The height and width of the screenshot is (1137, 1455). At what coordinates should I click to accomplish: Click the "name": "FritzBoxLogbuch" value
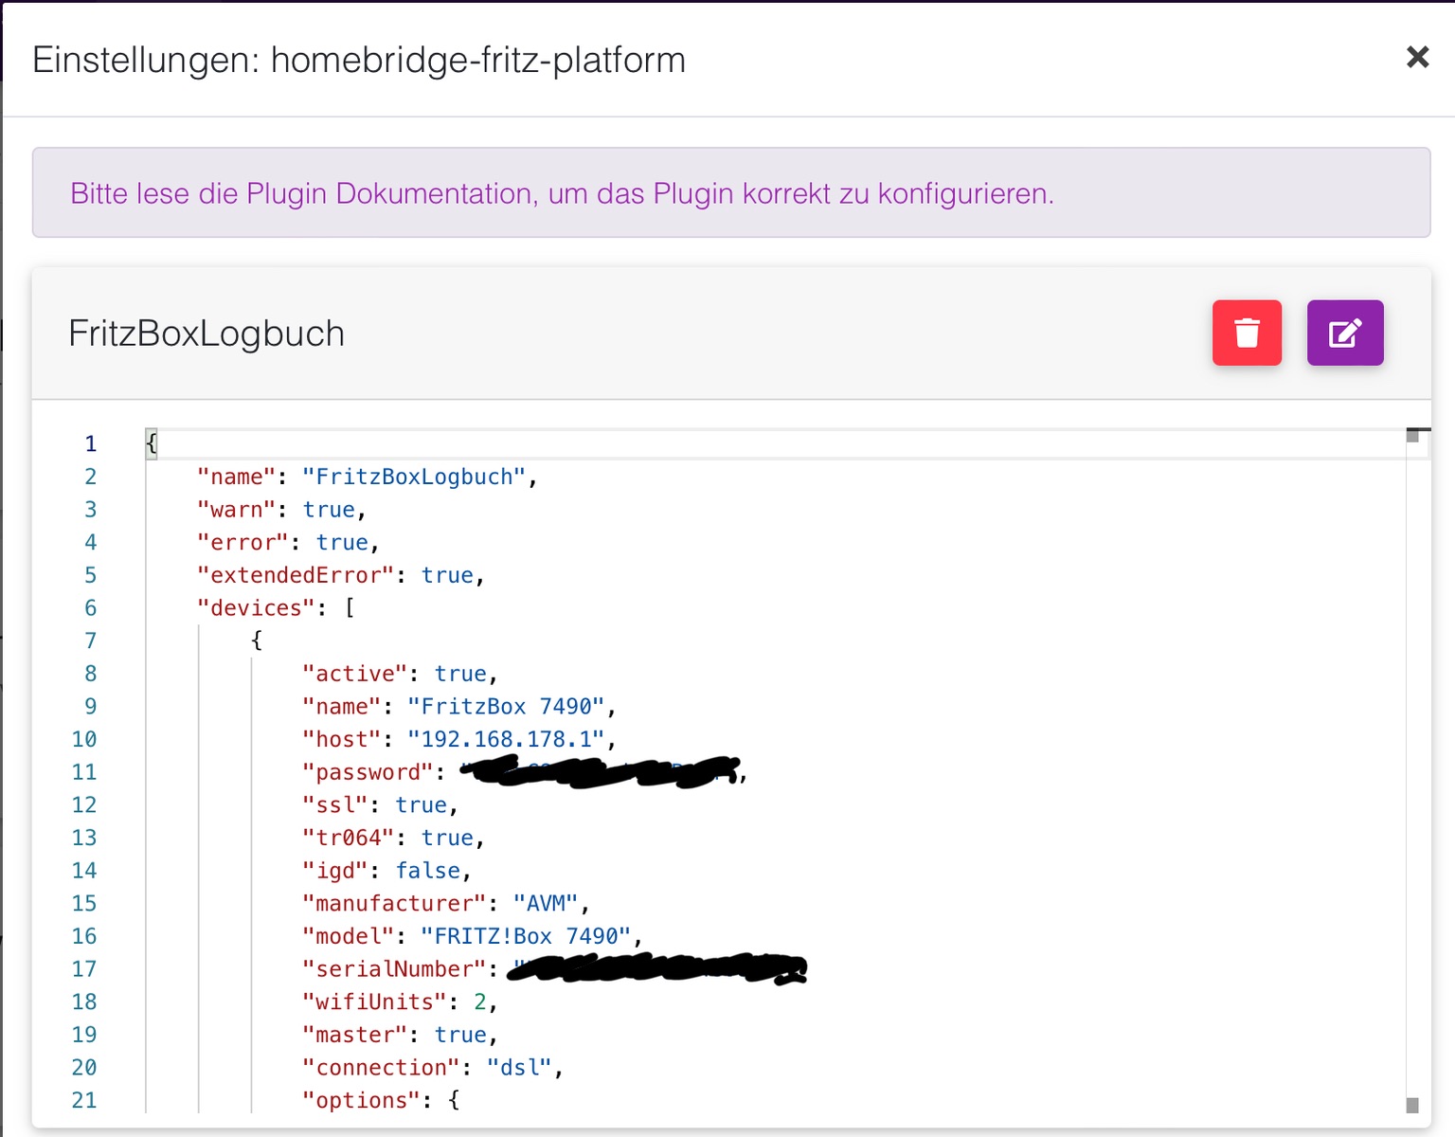tap(414, 477)
